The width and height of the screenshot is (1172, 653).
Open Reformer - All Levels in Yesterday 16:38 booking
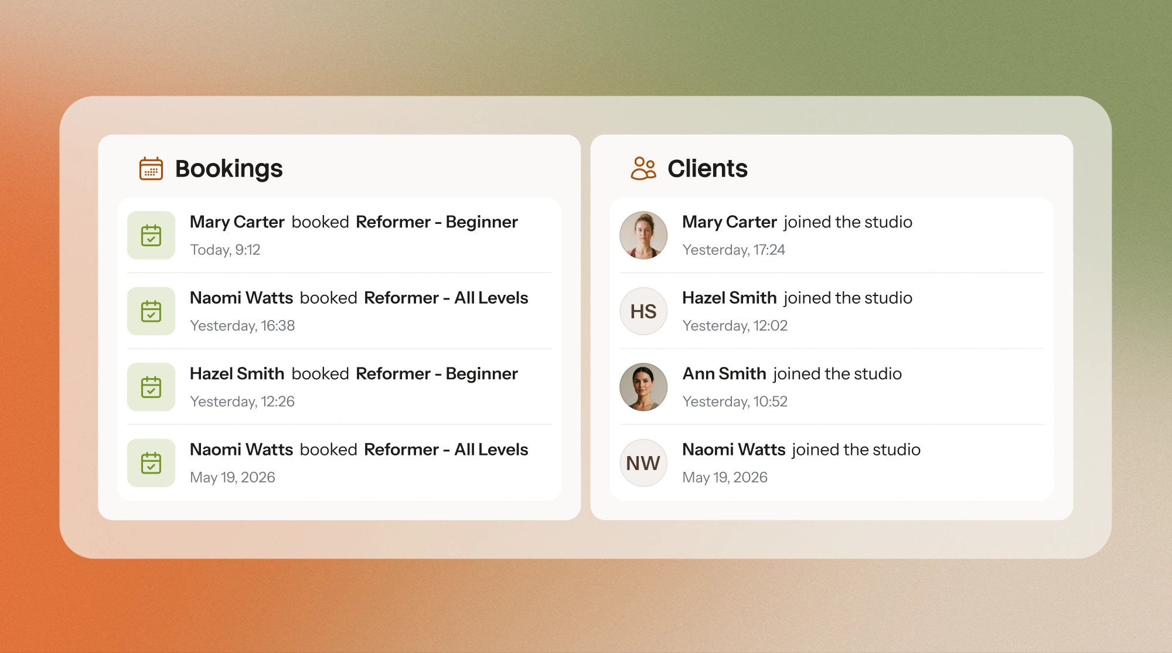point(446,298)
